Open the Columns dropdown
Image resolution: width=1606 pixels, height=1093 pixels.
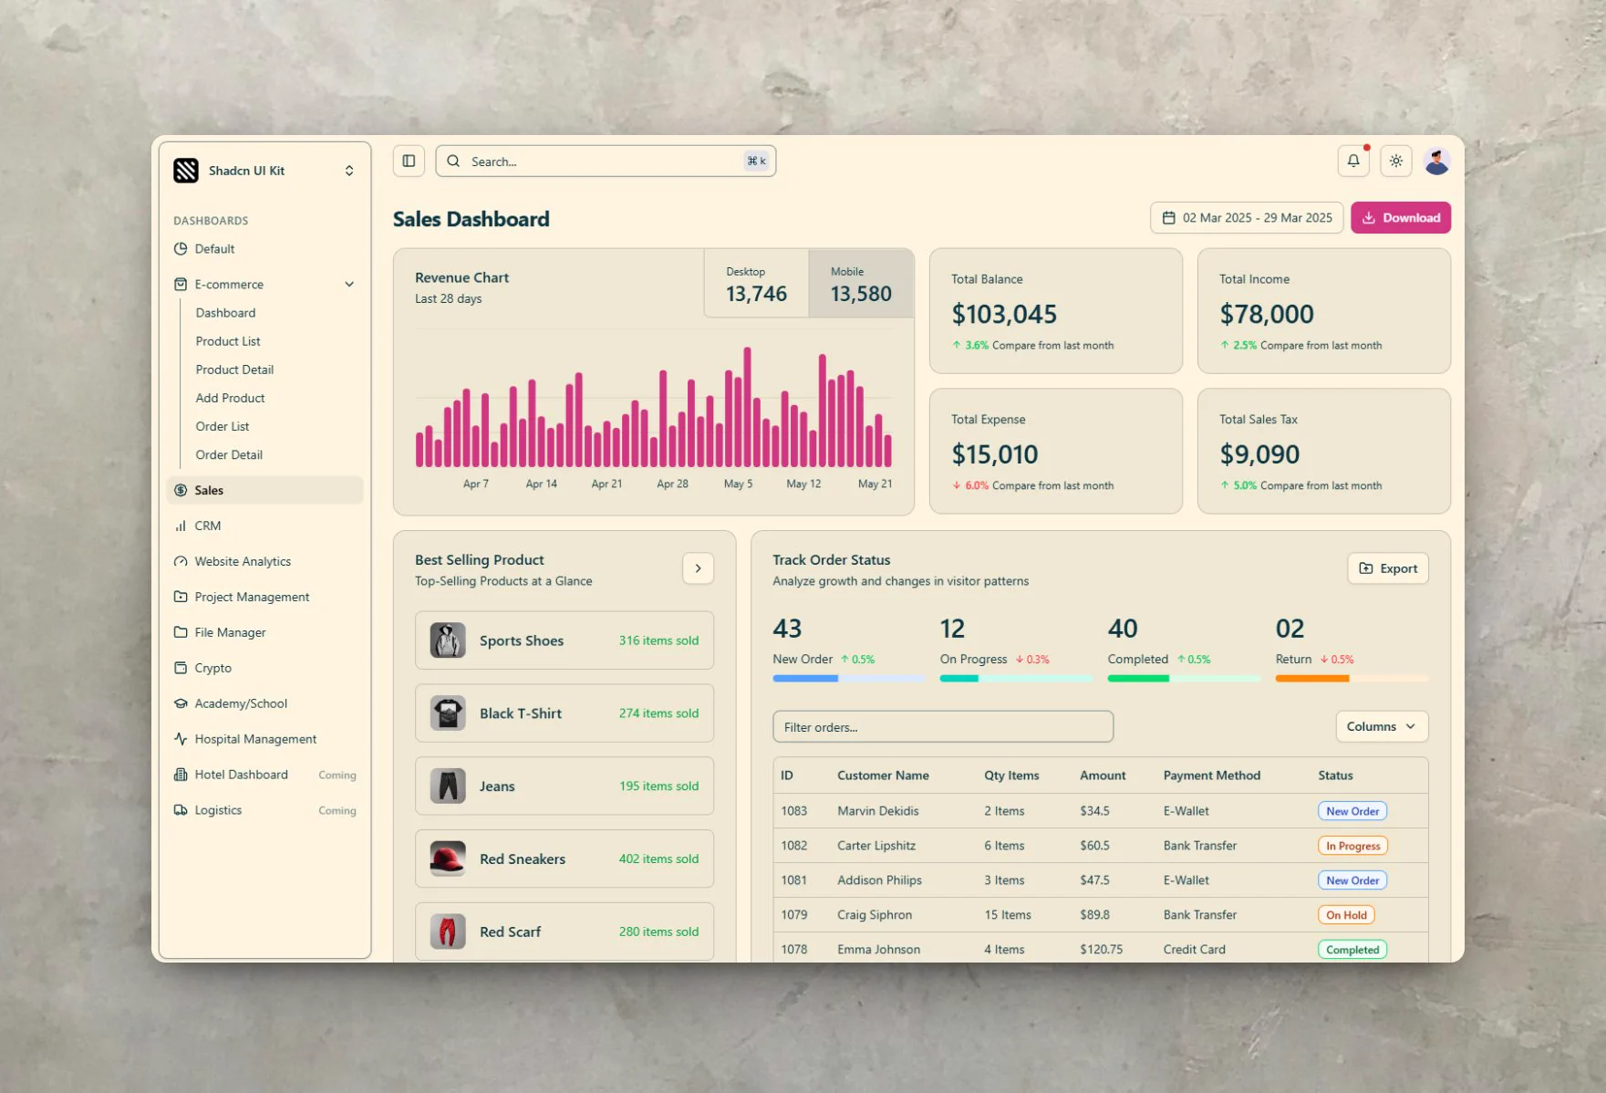coord(1382,726)
